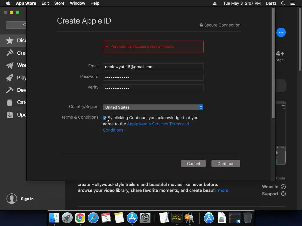Open the Help menu

click(x=95, y=3)
